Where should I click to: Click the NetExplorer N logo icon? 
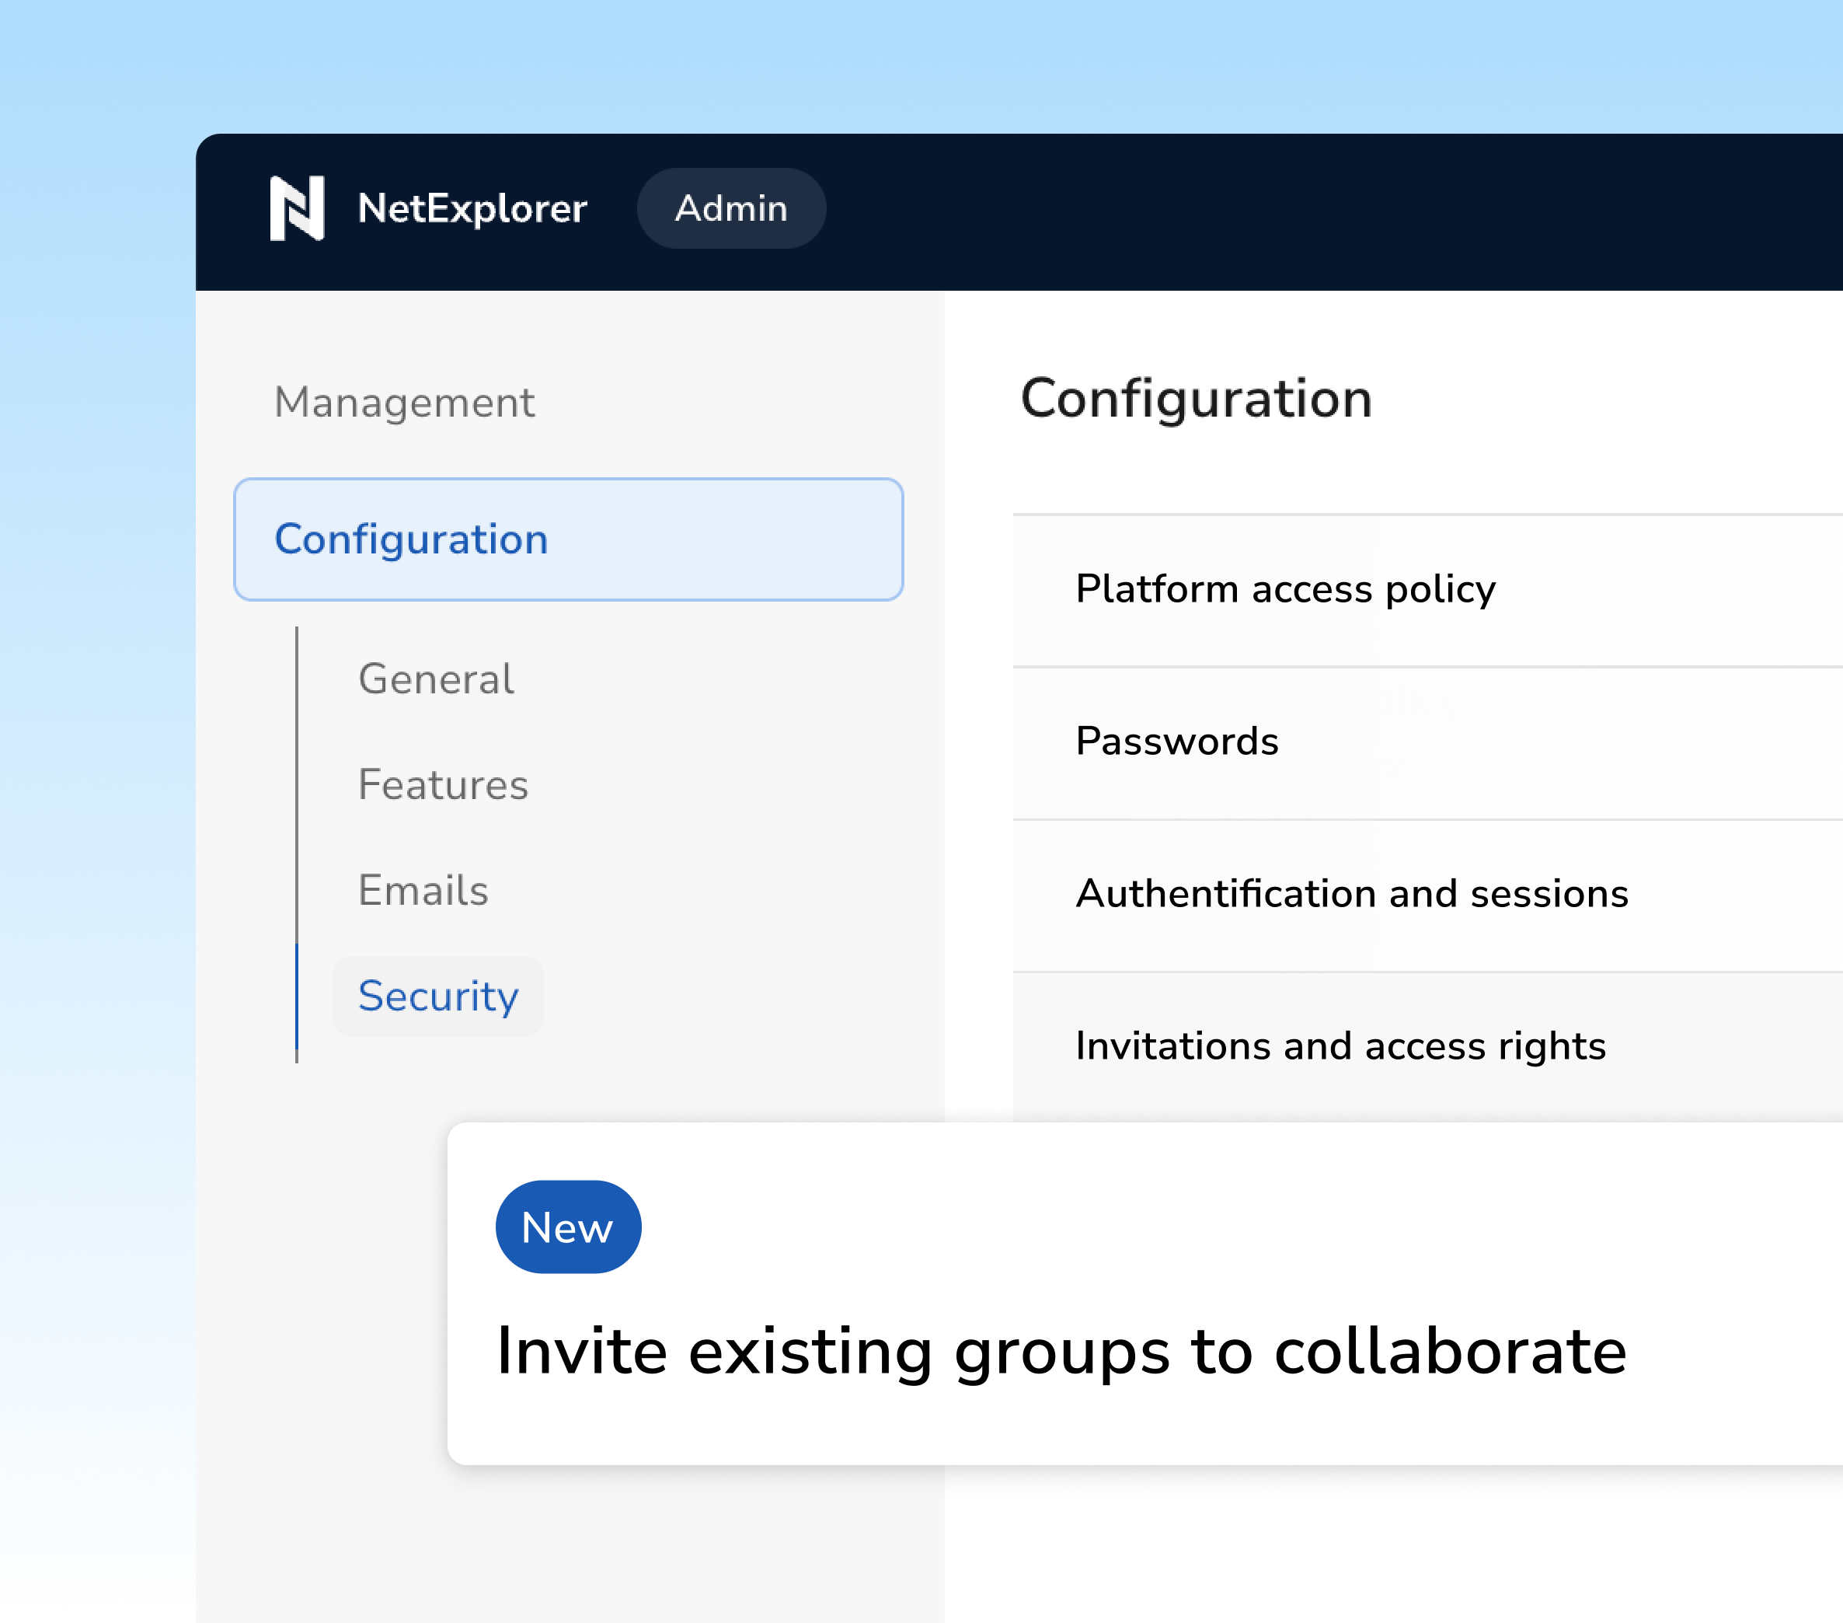[x=297, y=208]
